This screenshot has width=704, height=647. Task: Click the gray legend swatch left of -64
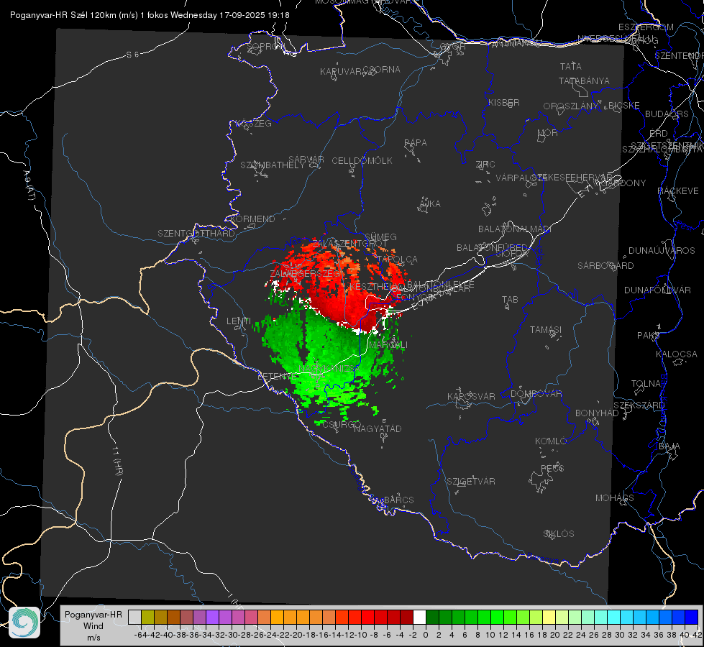click(x=134, y=617)
